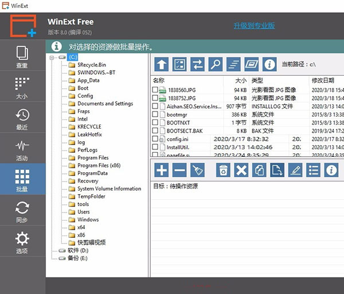Click the BOOTSECT.BAK file name
The width and height of the screenshot is (344, 294).
tap(185, 131)
